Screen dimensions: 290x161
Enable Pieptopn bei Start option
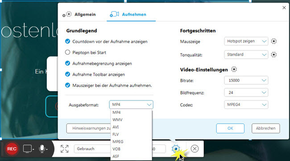[68, 52]
